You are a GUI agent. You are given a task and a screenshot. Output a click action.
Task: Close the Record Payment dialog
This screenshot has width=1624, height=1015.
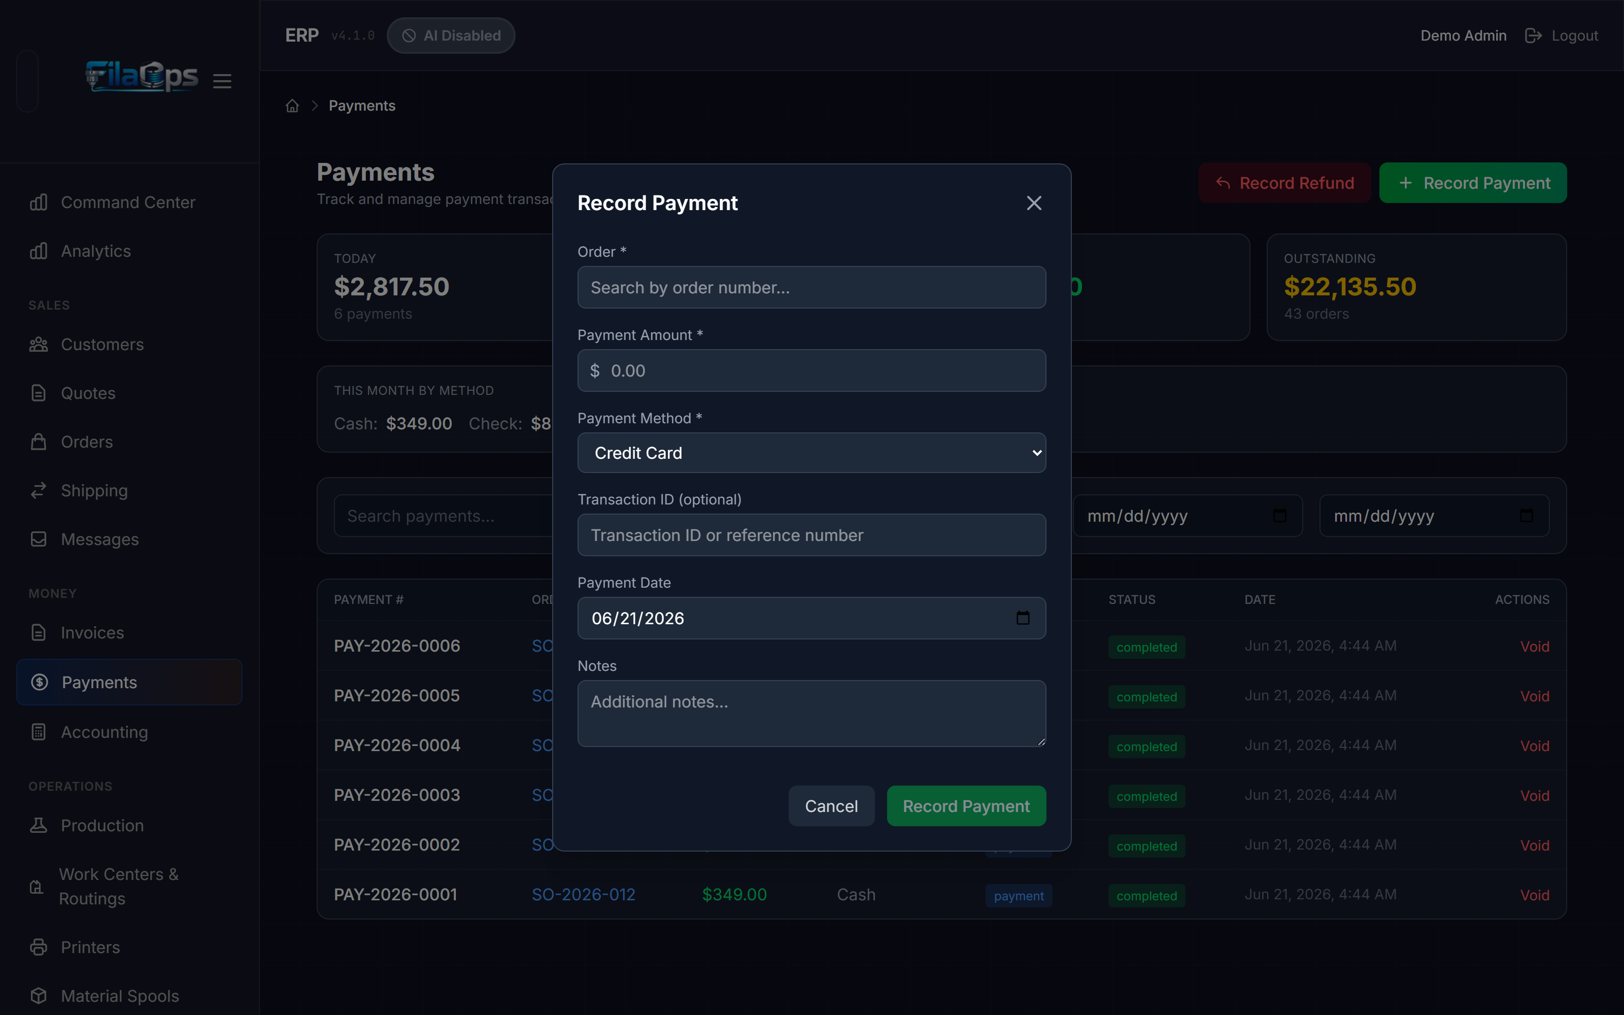tap(1033, 202)
